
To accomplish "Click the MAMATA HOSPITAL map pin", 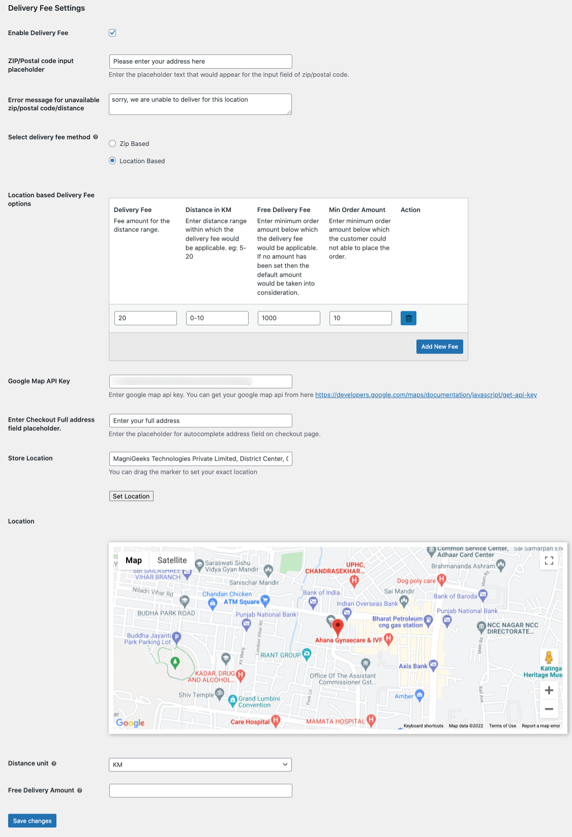I will tap(371, 720).
